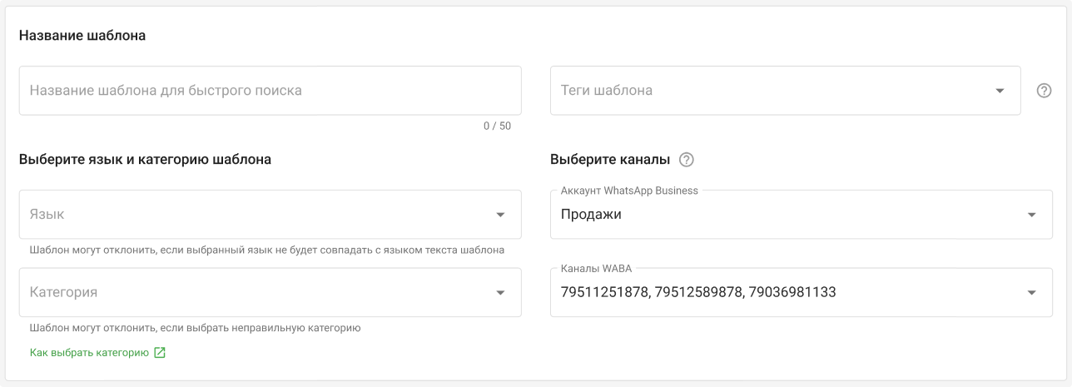This screenshot has width=1072, height=387.
Task: Click the help icon beside the template tags field
Action: (1044, 91)
